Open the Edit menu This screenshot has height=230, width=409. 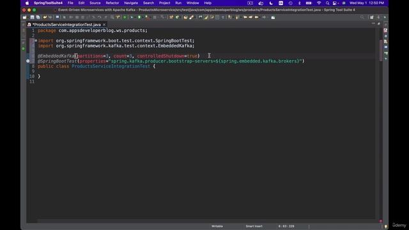click(x=81, y=3)
